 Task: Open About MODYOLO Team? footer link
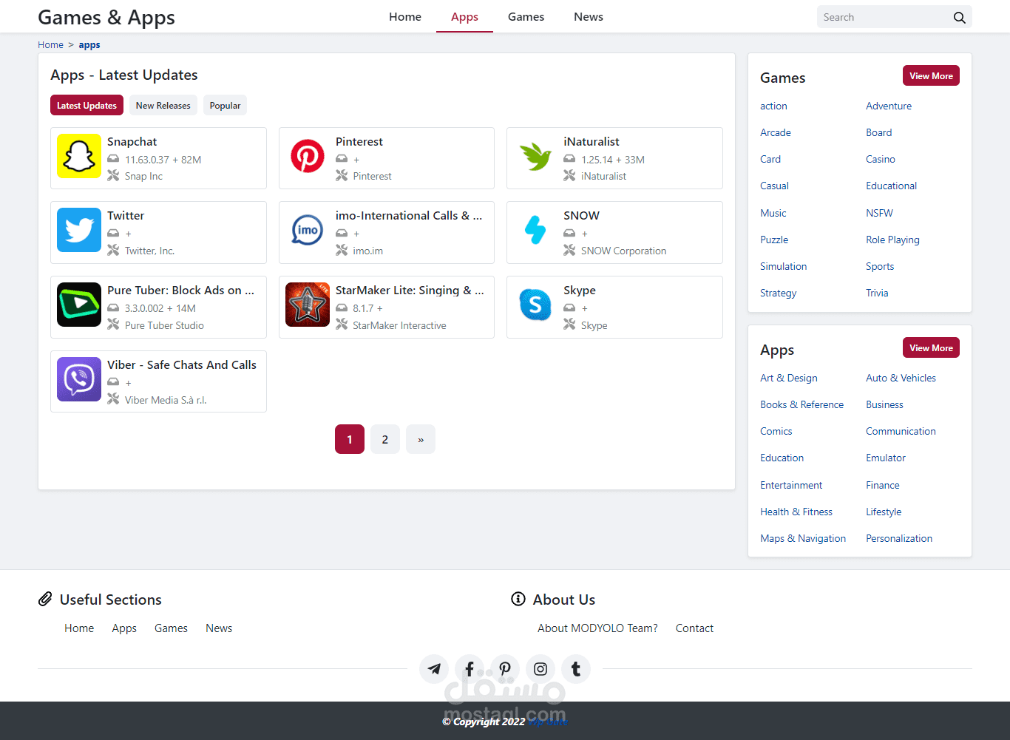tap(597, 628)
